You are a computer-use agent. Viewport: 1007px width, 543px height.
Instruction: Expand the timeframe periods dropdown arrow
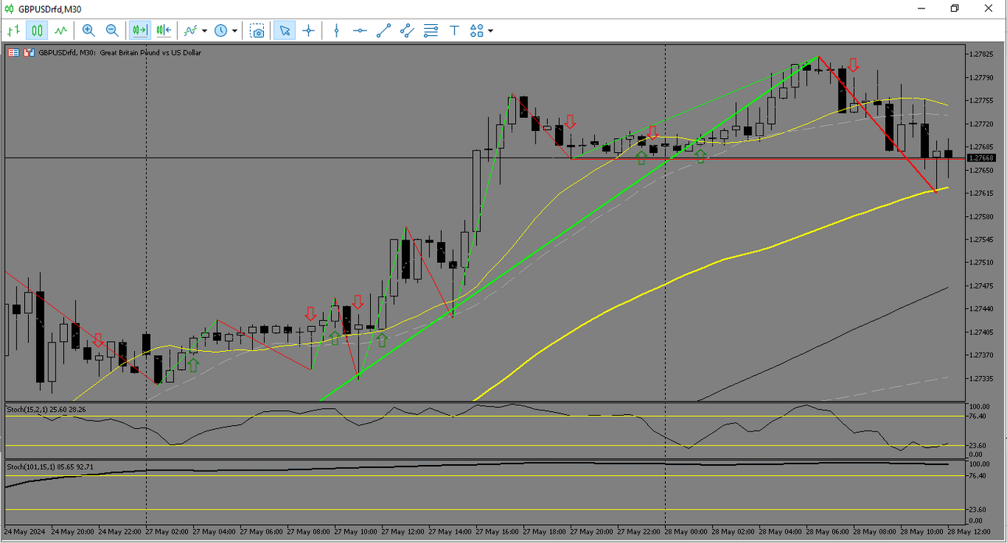235,31
